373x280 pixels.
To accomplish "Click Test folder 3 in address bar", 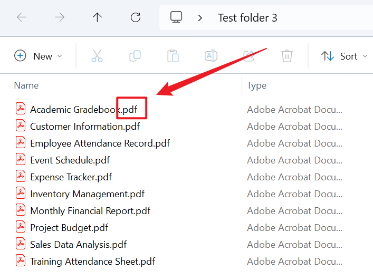I will pyautogui.click(x=247, y=18).
